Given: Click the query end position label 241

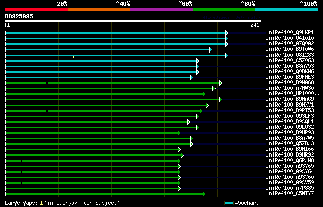Looking at the screenshot, I should click(255, 25).
